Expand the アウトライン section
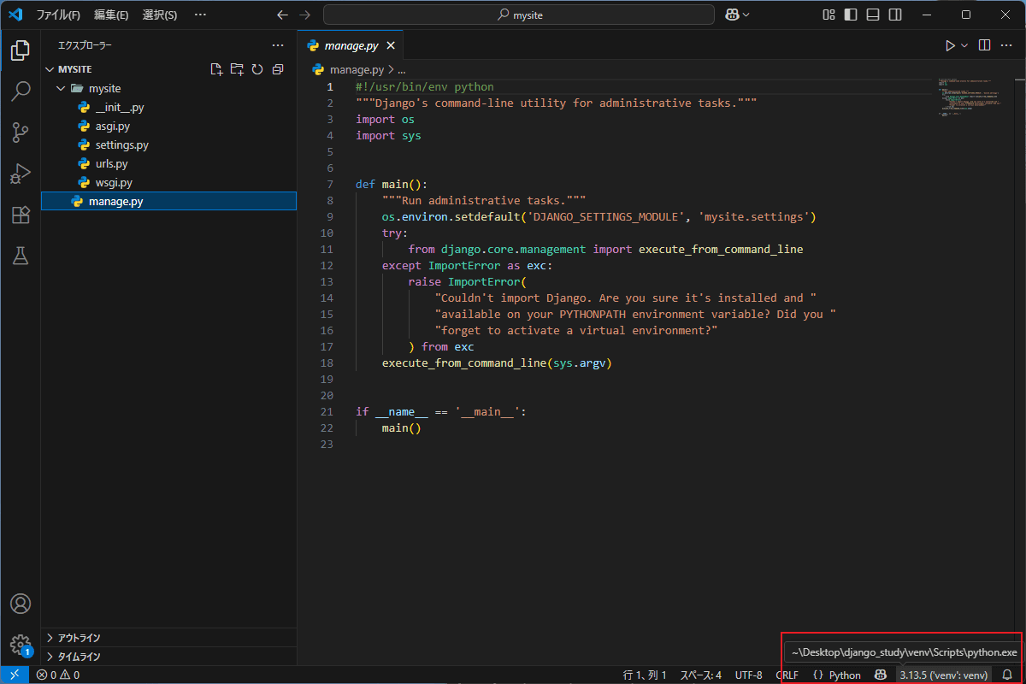This screenshot has height=684, width=1026. [168, 638]
